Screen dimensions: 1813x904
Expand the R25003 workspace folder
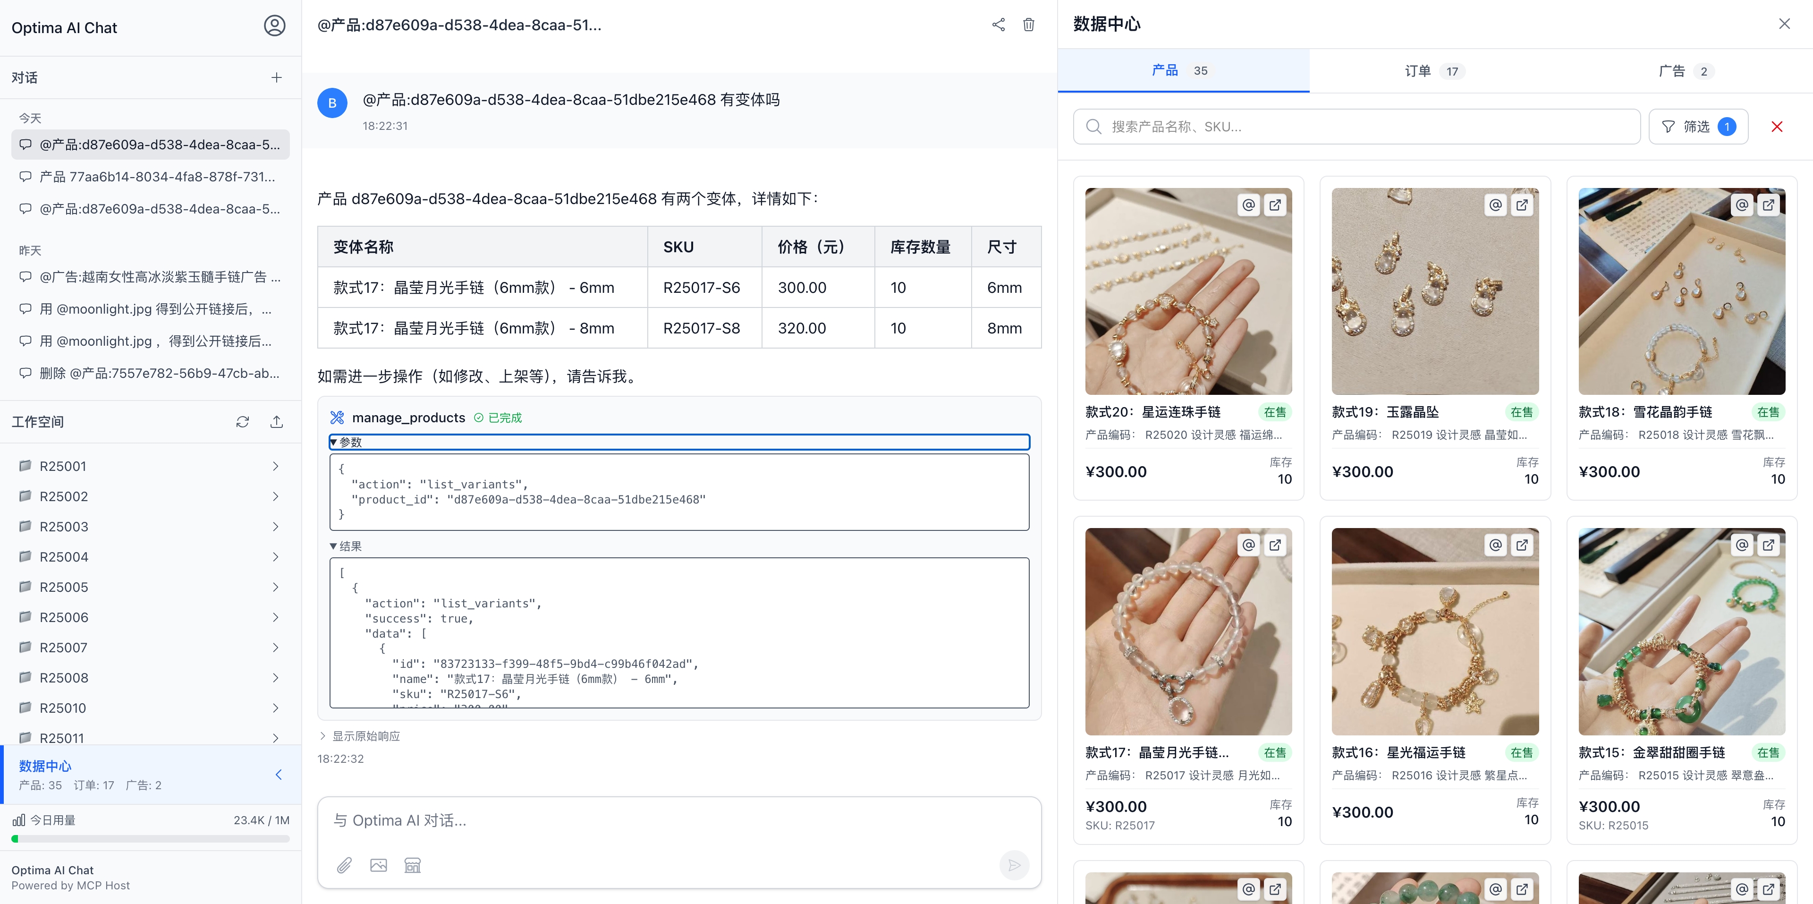[x=275, y=527]
